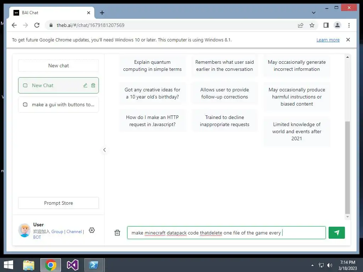This screenshot has height=272, width=363.
Task: Expand the tab search dropdown arrow
Action: (x=314, y=13)
